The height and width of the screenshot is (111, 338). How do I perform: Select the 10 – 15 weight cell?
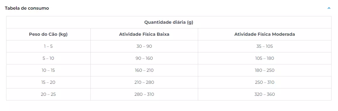48,71
